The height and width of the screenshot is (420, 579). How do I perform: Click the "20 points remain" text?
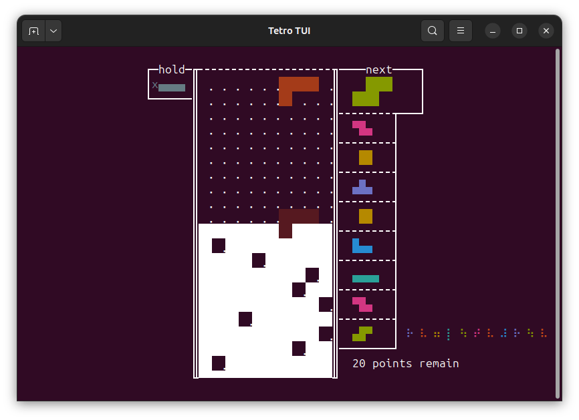click(x=405, y=364)
